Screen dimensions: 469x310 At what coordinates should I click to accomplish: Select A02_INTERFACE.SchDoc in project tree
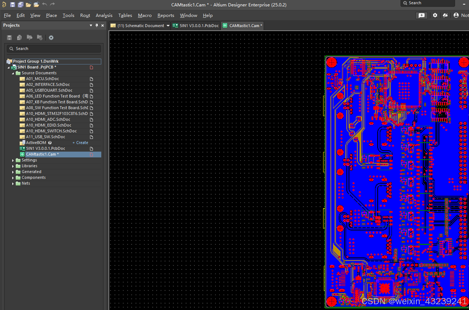tap(48, 85)
